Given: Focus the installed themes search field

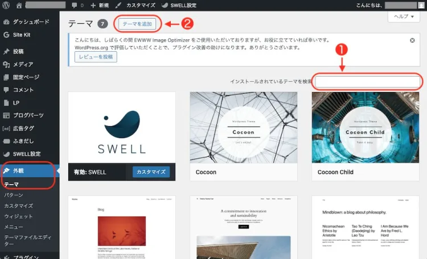Looking at the screenshot, I should click(x=368, y=82).
